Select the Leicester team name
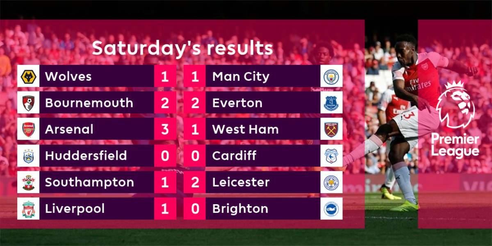Viewport: 492px width, 246px height. (241, 182)
